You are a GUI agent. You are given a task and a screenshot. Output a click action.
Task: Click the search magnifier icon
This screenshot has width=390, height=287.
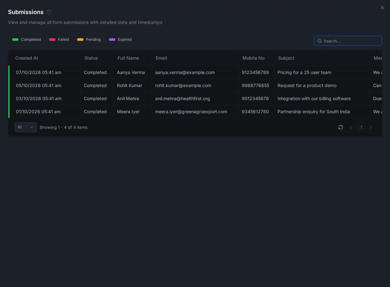point(320,41)
